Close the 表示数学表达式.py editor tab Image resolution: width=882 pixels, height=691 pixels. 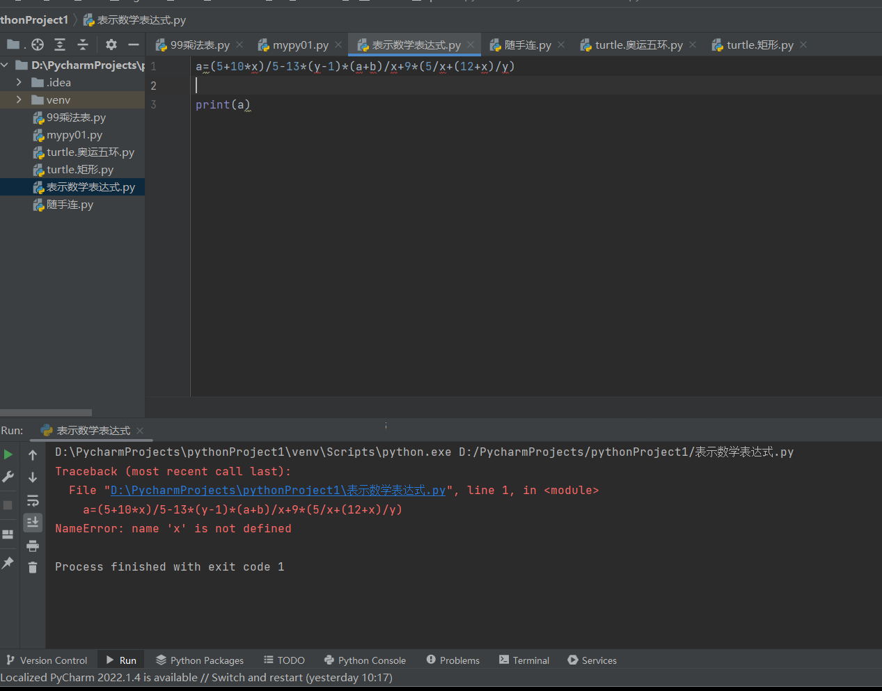coord(471,45)
